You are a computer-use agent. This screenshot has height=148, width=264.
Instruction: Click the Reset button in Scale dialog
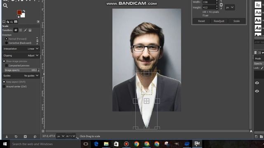coord(201,21)
